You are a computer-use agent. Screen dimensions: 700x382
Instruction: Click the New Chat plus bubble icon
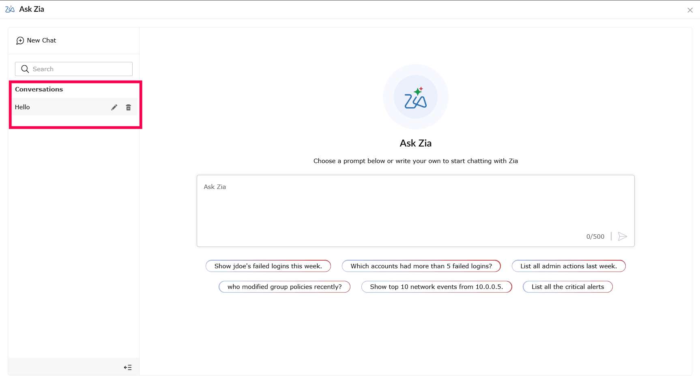pyautogui.click(x=20, y=40)
